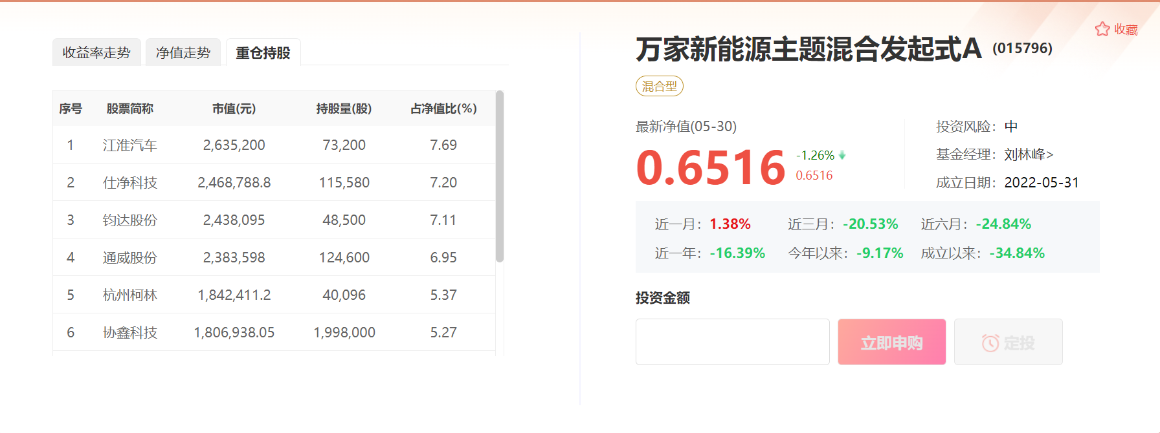Click the 近一年 return -16.39%
This screenshot has width=1160, height=433.
[x=737, y=253]
